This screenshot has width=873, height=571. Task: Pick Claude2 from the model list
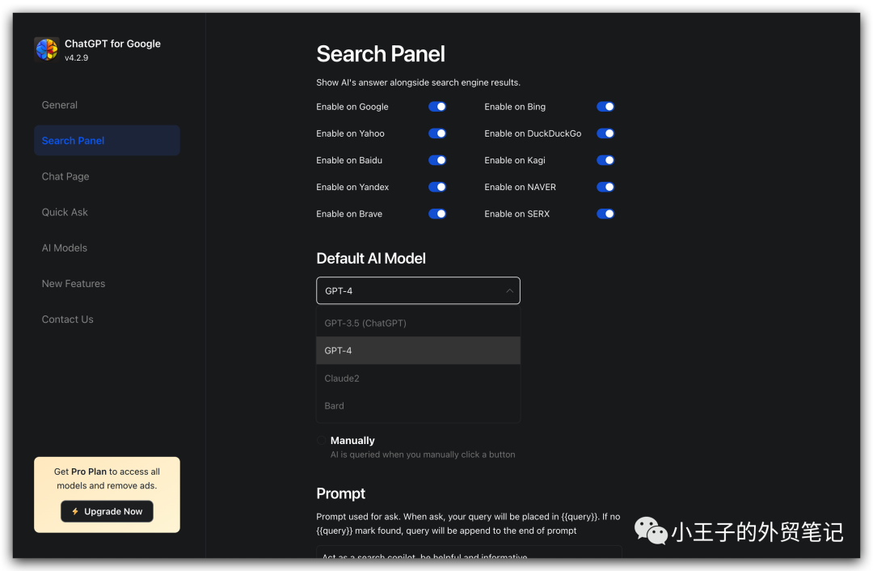(418, 379)
